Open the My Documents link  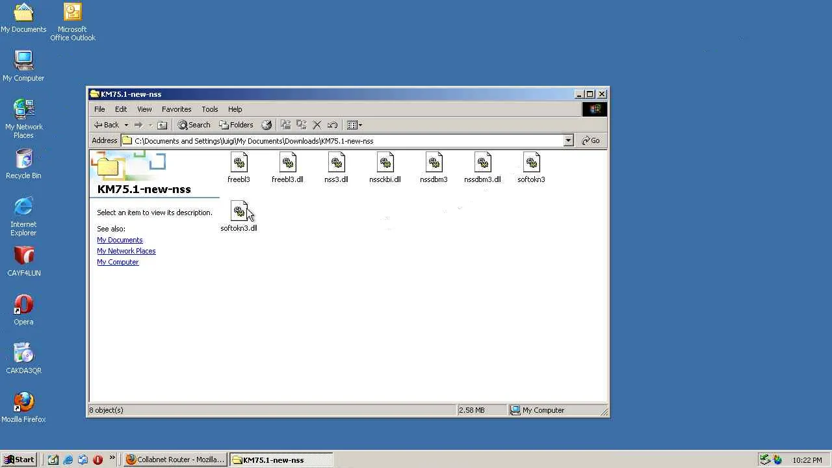[120, 240]
